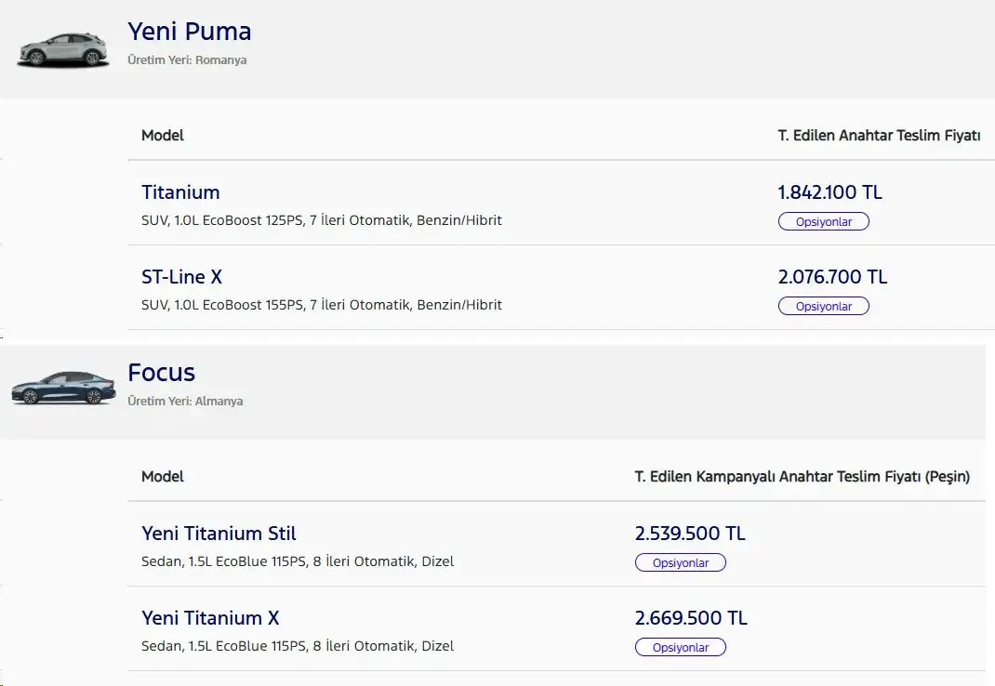Open Opsiyonlar for Puma ST-Line X

click(824, 306)
